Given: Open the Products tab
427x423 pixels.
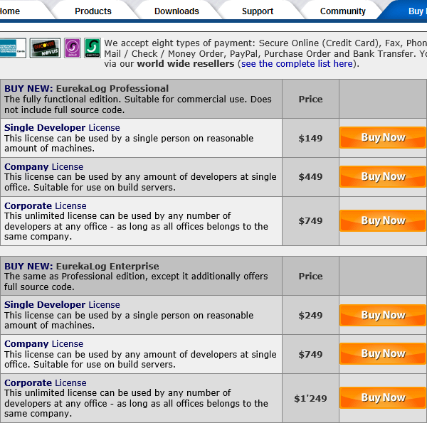Looking at the screenshot, I should (x=93, y=11).
